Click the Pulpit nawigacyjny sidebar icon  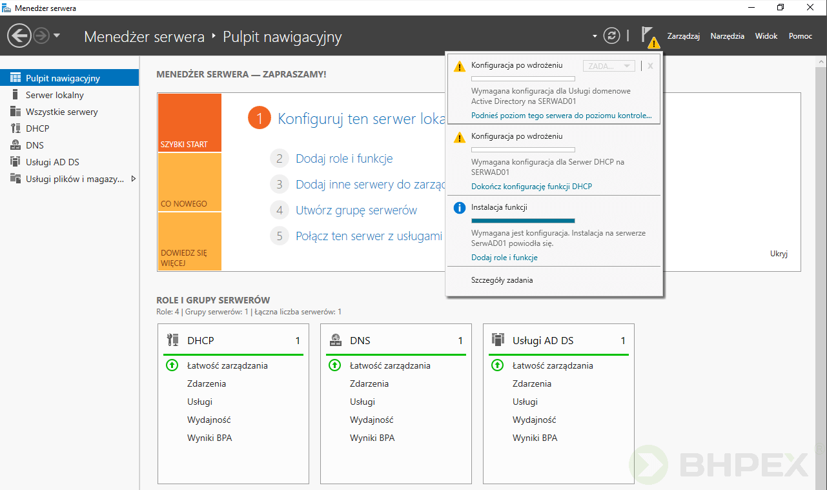(x=15, y=78)
